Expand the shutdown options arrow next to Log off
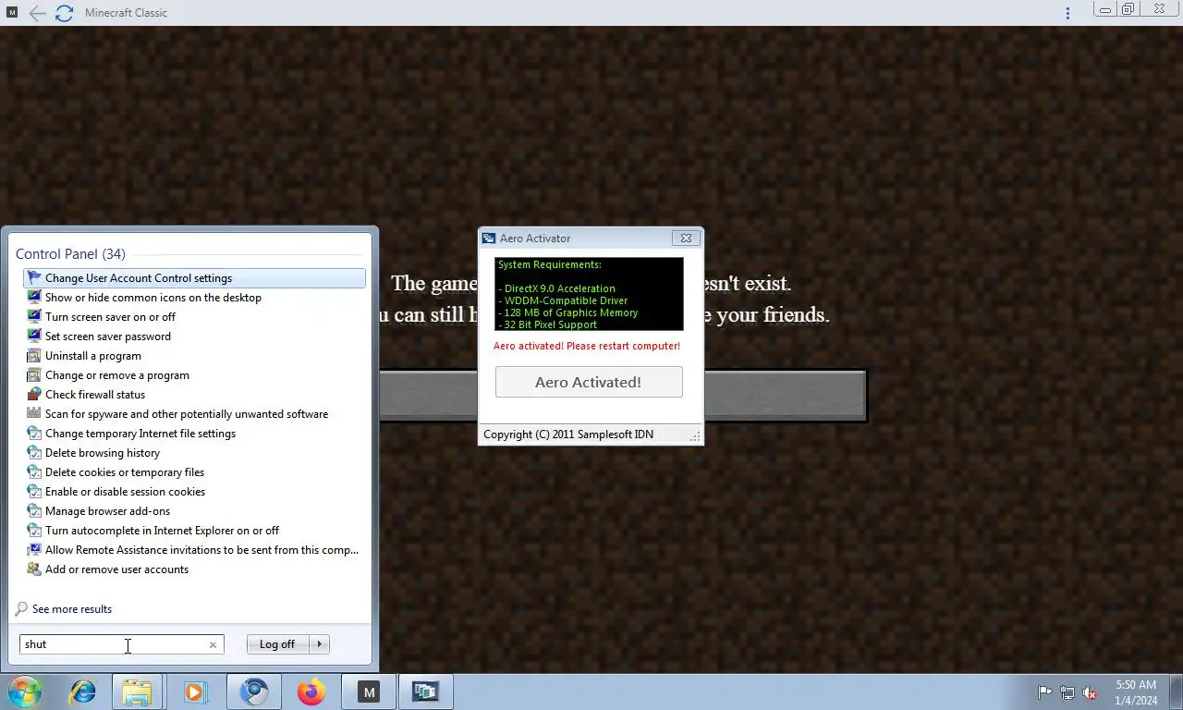Viewport: 1183px width, 710px height. point(319,644)
